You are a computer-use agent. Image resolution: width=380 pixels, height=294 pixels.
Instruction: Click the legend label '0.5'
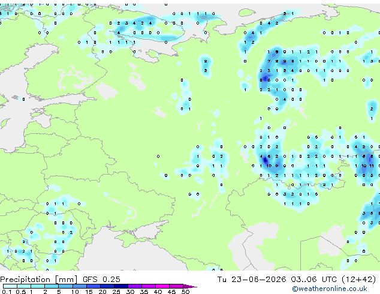[20, 292]
